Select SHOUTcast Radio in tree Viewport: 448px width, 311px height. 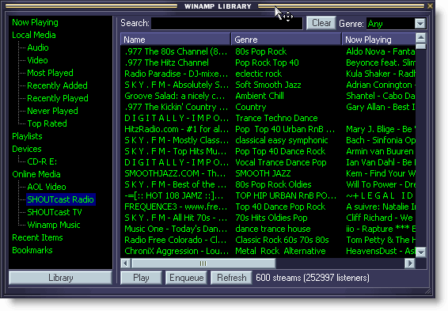pyautogui.click(x=61, y=199)
